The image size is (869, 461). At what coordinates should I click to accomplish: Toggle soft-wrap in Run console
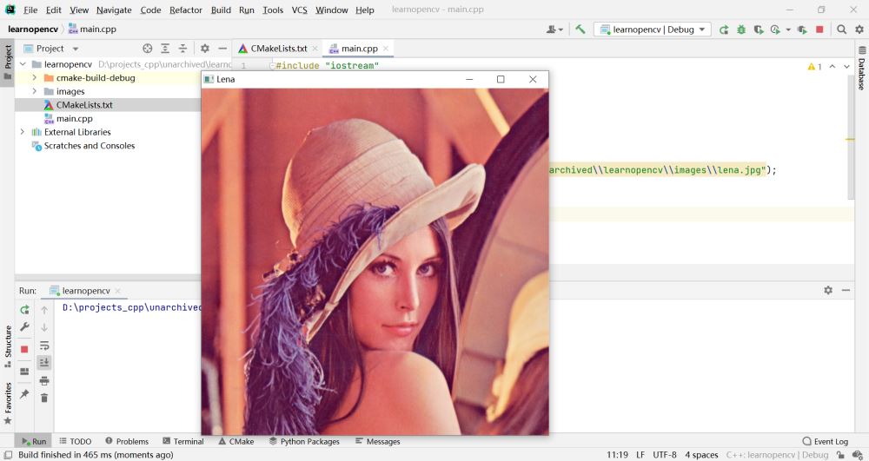[x=44, y=346]
